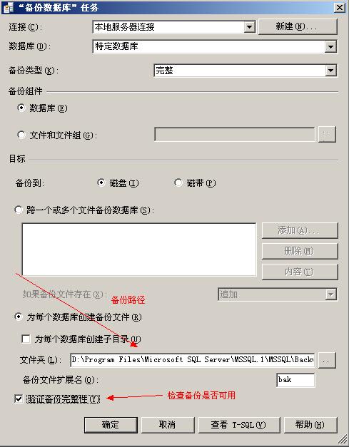349x447 pixels.
Task: Expand the 数据库 selection dropdown
Action: (330, 46)
